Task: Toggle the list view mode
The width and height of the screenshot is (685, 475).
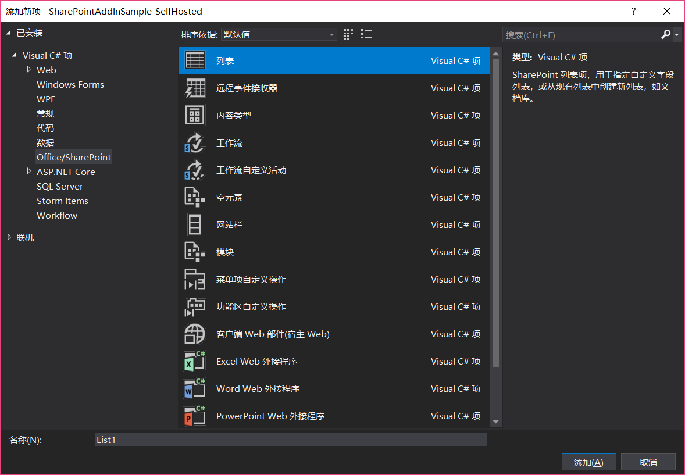Action: 366,34
